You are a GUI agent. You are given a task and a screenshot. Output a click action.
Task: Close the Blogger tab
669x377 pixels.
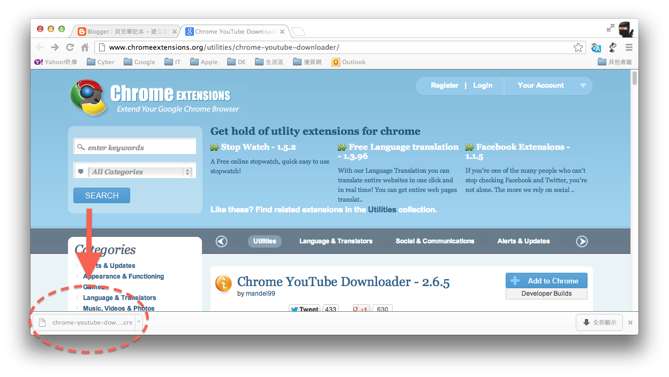pyautogui.click(x=175, y=32)
